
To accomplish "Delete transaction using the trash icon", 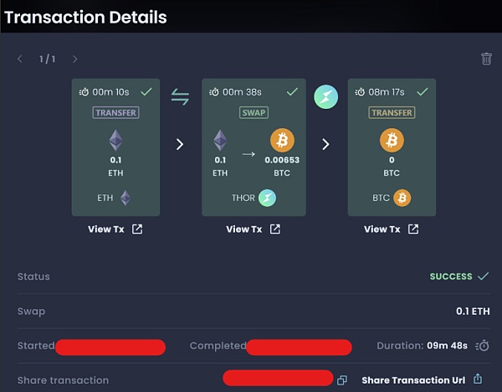I will (486, 59).
